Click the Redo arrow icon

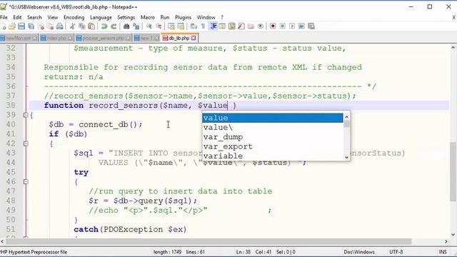click(x=114, y=26)
